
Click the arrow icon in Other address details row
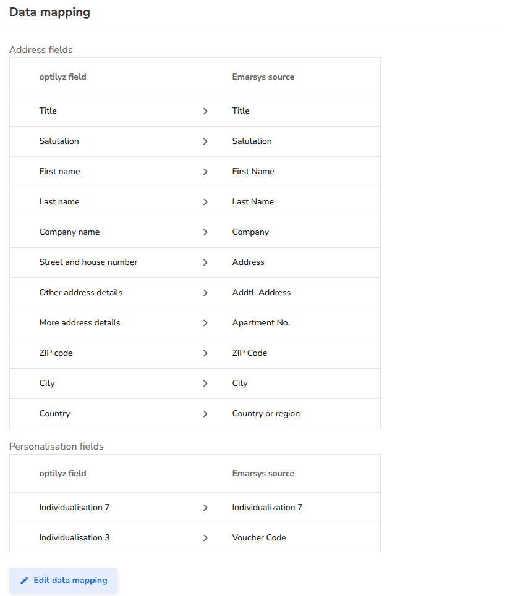tap(205, 293)
